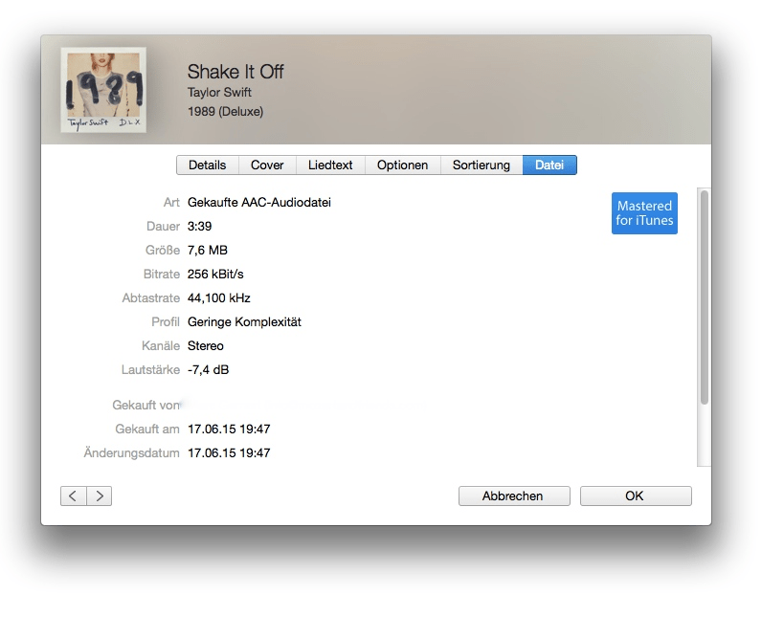Click the Art value Gekaufte AAC-Audiodatei

point(259,203)
